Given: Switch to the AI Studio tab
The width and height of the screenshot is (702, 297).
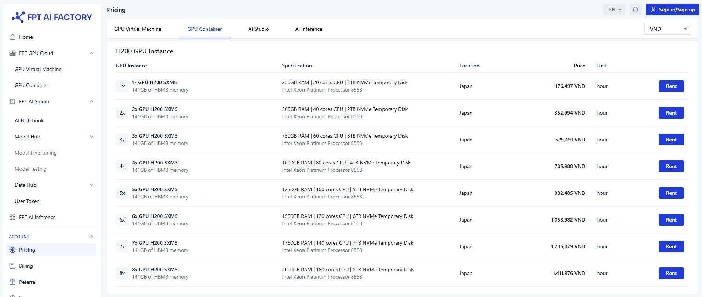Looking at the screenshot, I should coord(258,29).
